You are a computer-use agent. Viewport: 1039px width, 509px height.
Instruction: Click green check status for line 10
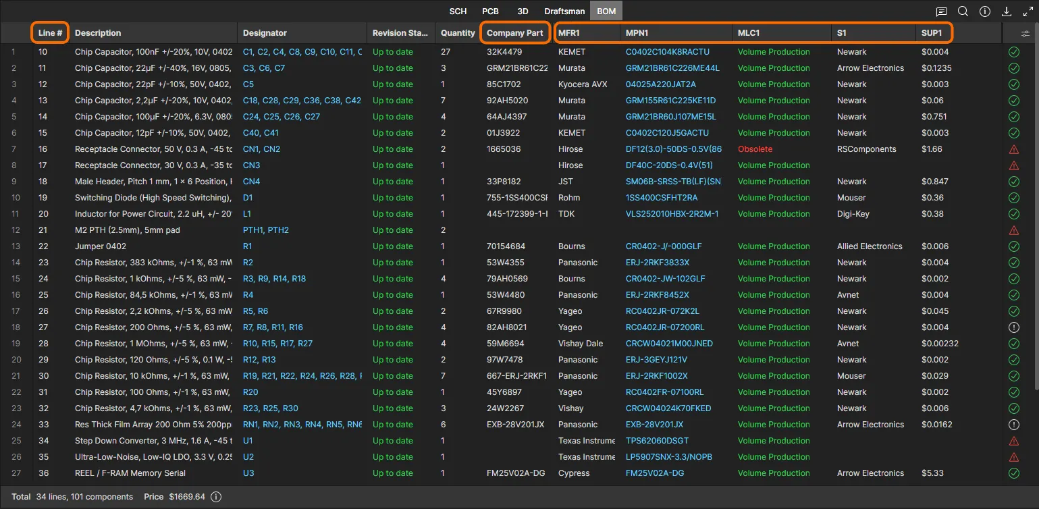(x=1013, y=52)
